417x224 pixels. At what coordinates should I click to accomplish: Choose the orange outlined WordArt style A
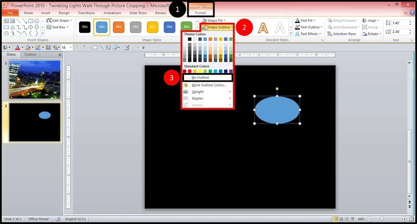pos(263,28)
